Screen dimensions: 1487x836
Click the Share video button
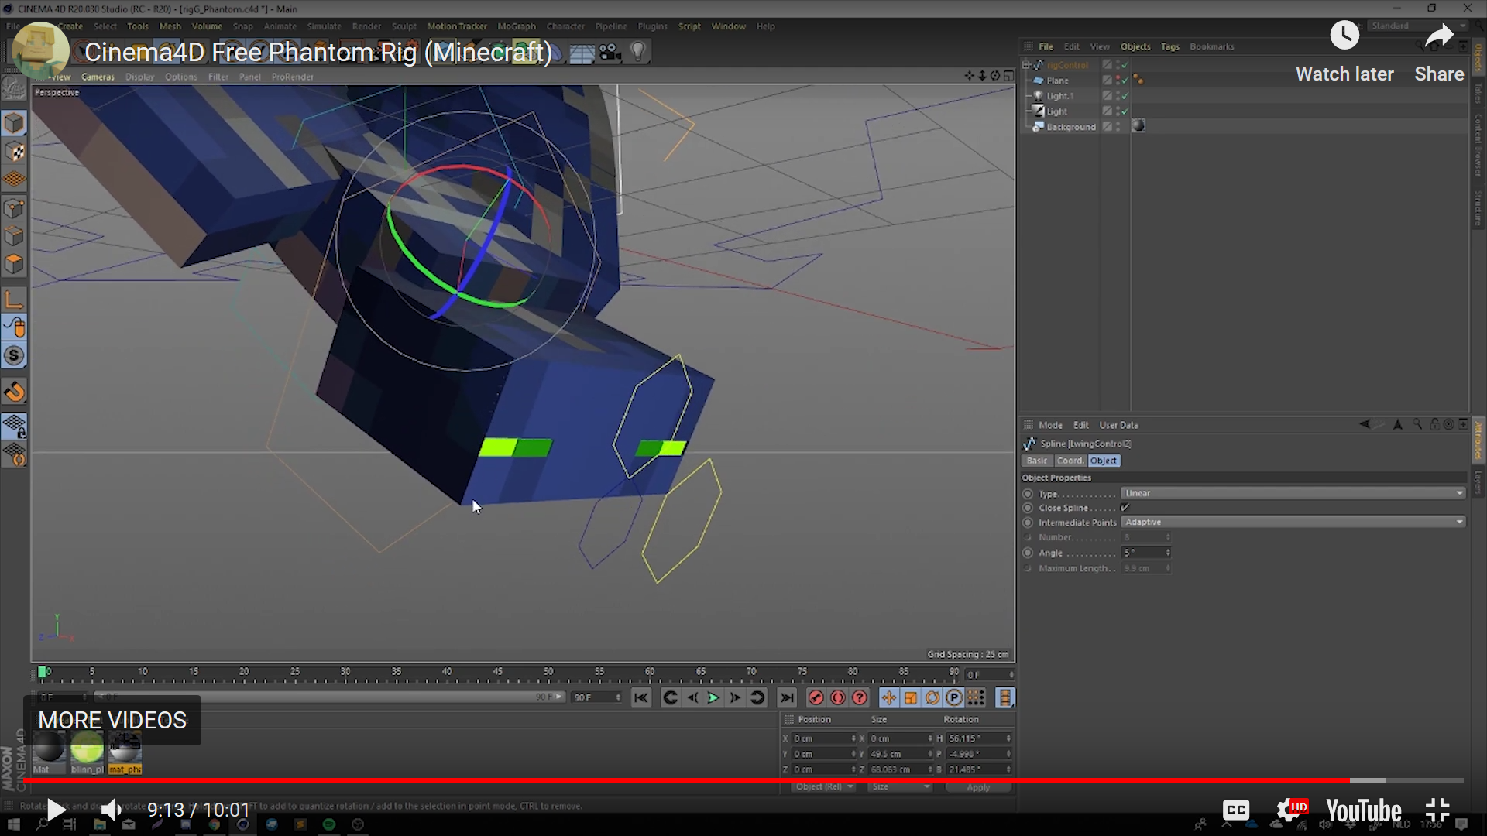point(1439,53)
